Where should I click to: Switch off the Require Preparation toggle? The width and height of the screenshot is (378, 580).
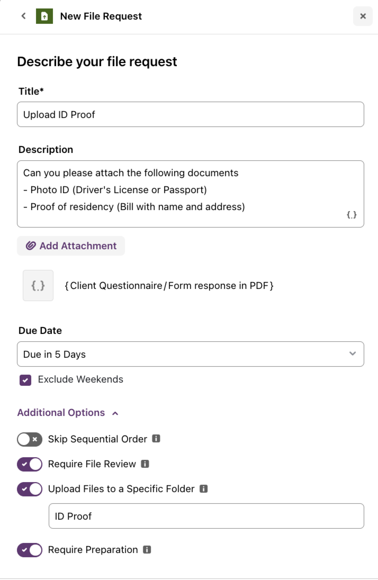[x=30, y=550]
